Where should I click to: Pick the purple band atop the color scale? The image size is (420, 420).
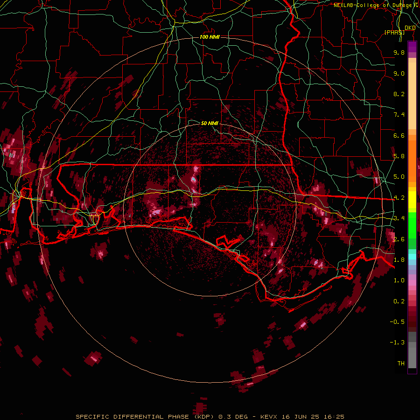[x=412, y=47]
